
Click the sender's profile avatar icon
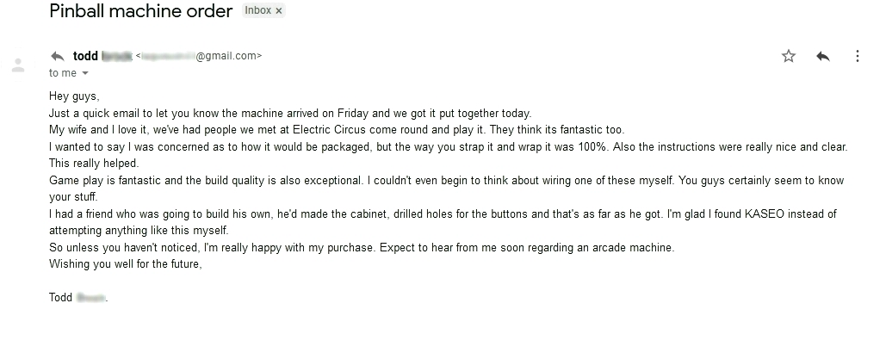point(17,65)
